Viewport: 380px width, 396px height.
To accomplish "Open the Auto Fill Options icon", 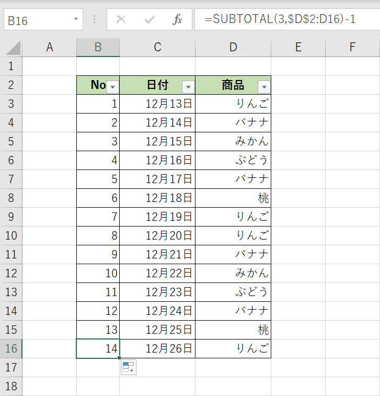I will click(129, 367).
